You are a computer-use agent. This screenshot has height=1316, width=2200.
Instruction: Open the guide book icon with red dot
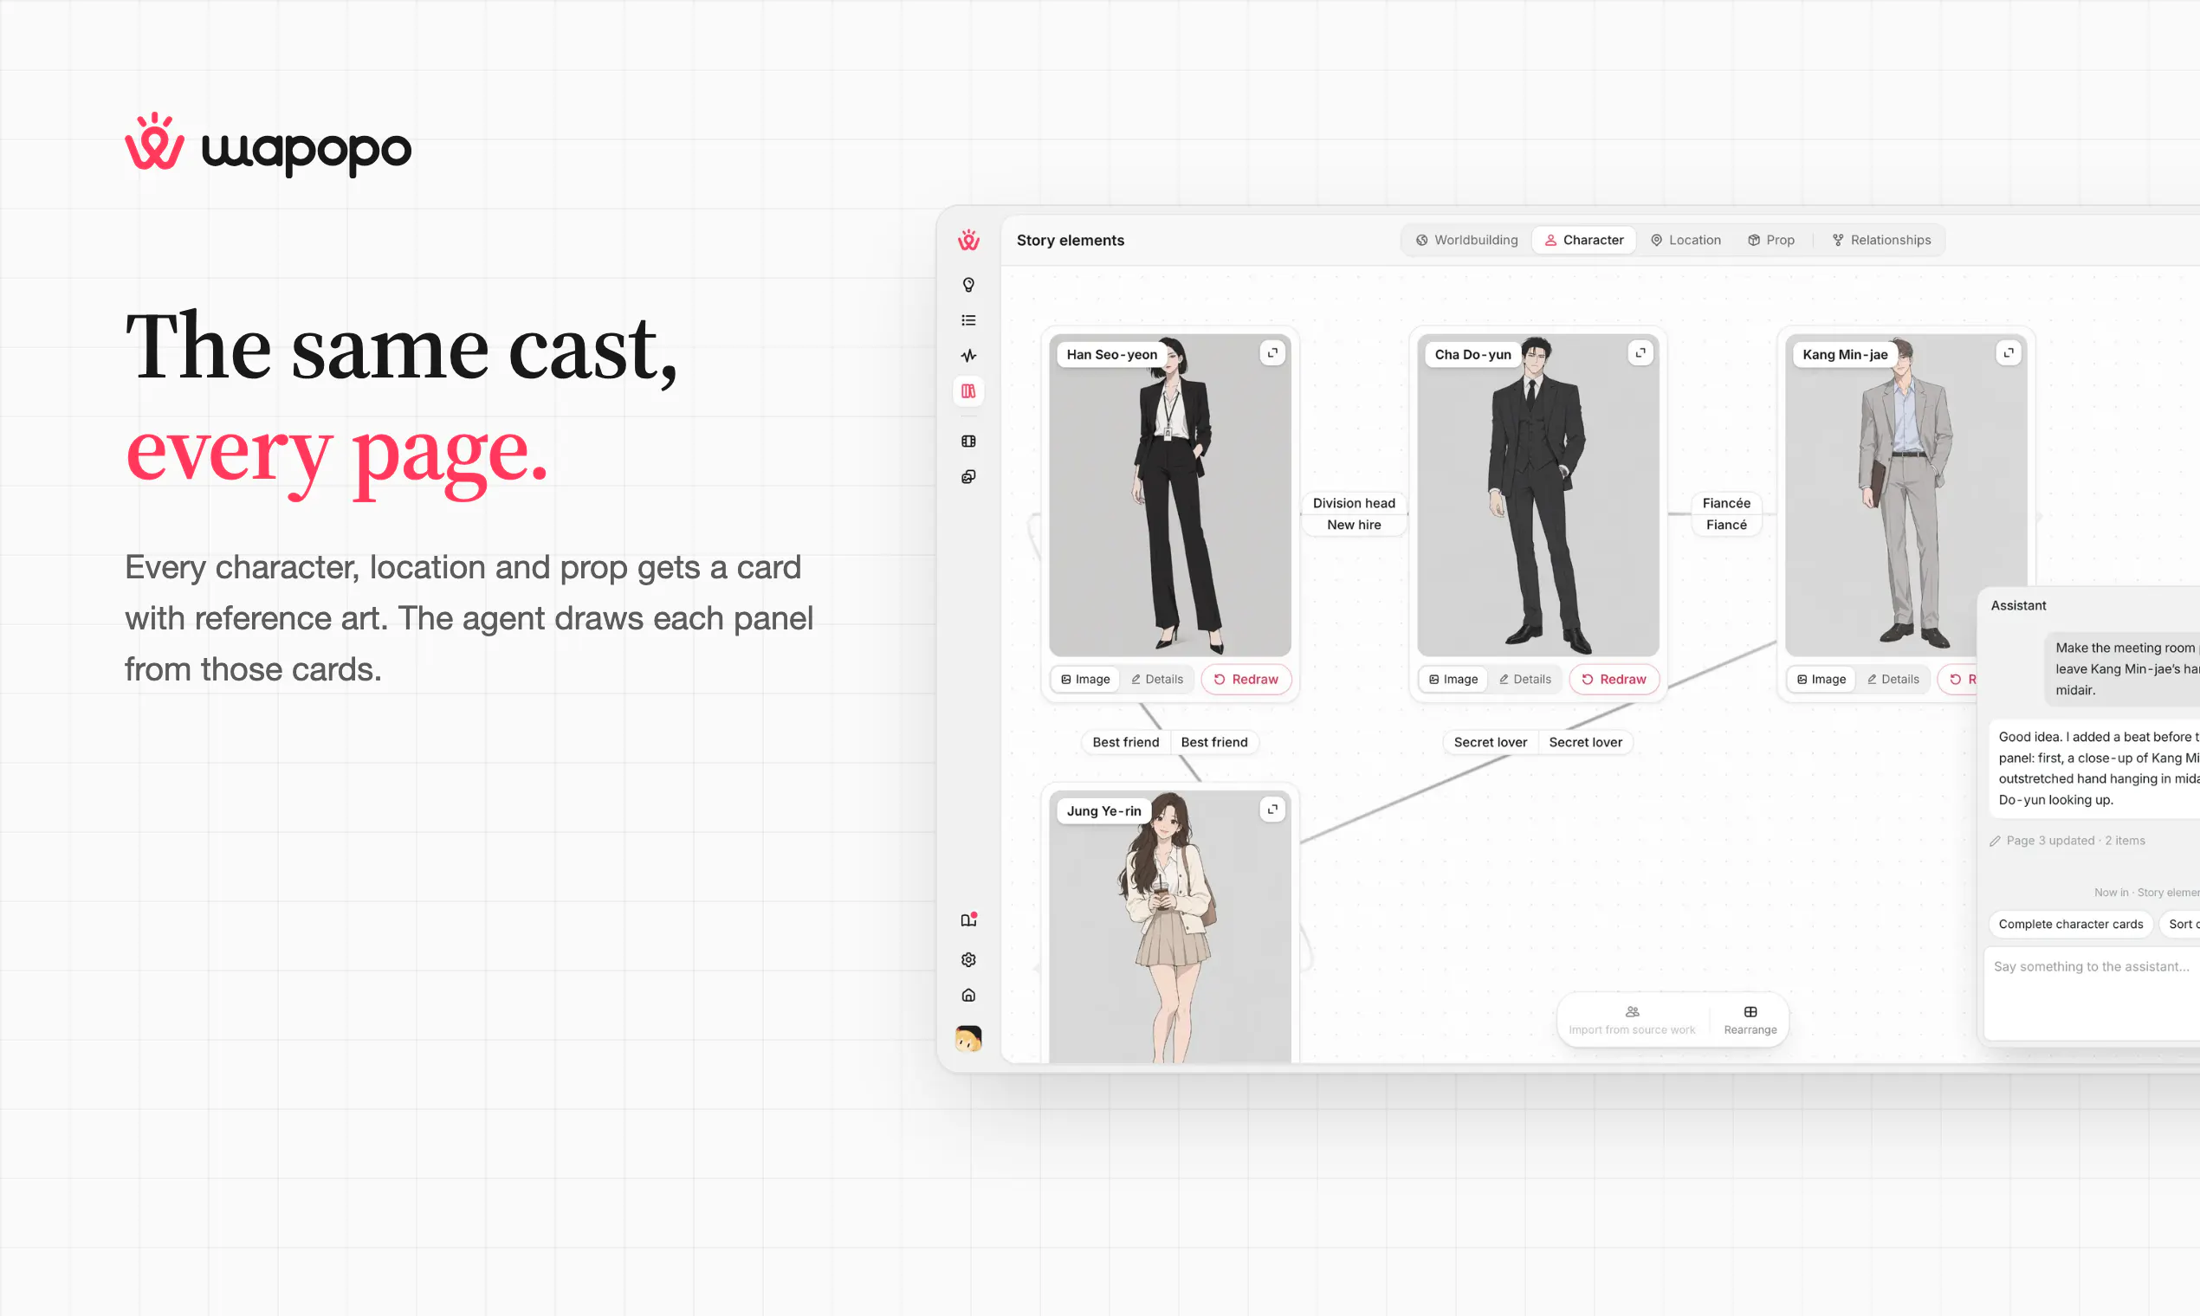coord(967,919)
